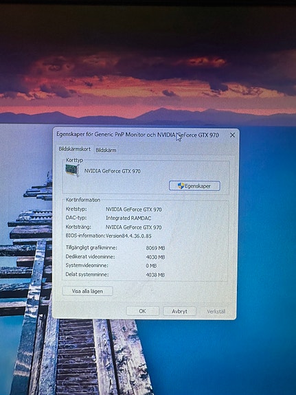Click the 8069 MB Tillgängligt grafikminne value
Image resolution: width=296 pixels, height=395 pixels.
(155, 248)
